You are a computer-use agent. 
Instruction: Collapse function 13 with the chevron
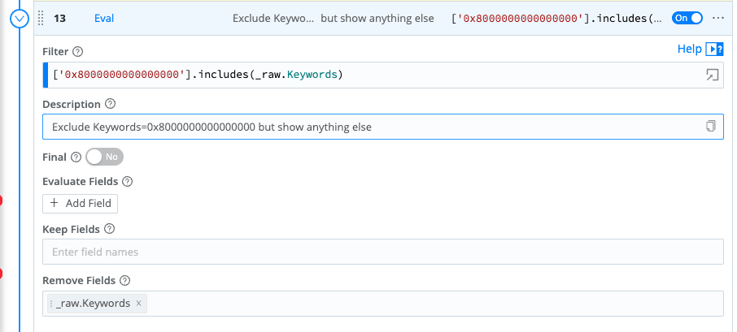(18, 18)
